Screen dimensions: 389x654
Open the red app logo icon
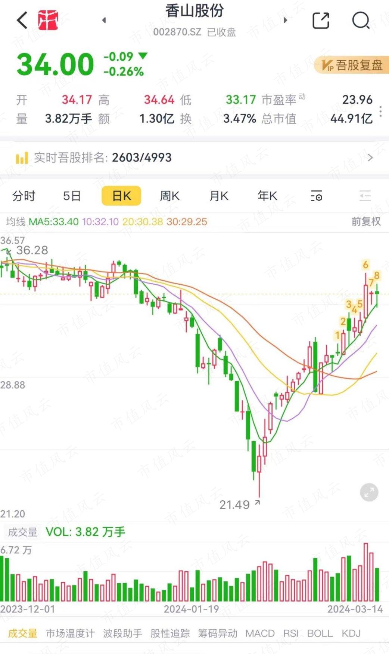click(x=48, y=20)
